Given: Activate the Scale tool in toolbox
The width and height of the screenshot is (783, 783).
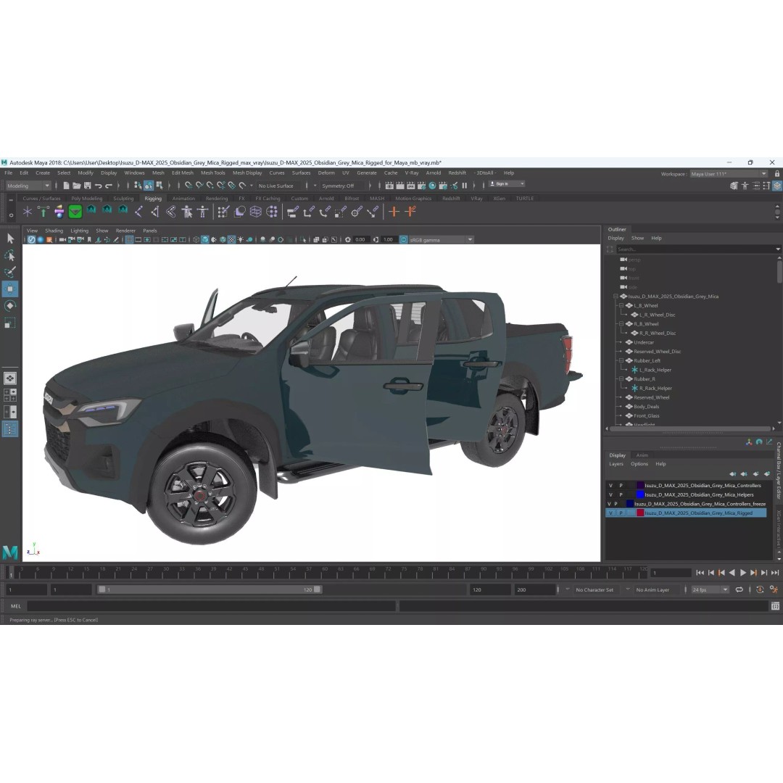Looking at the screenshot, I should pyautogui.click(x=10, y=323).
